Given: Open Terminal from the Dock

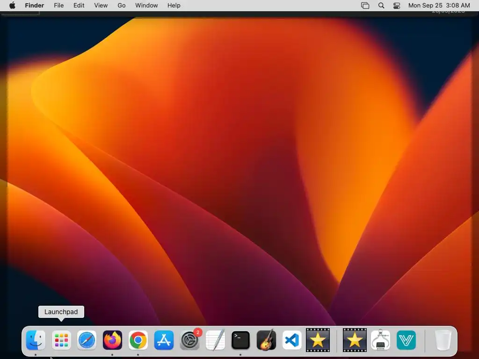Looking at the screenshot, I should 241,340.
